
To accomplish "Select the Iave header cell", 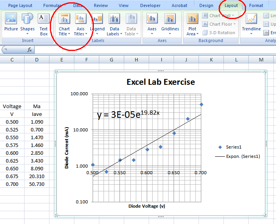I will pyautogui.click(x=37, y=114).
